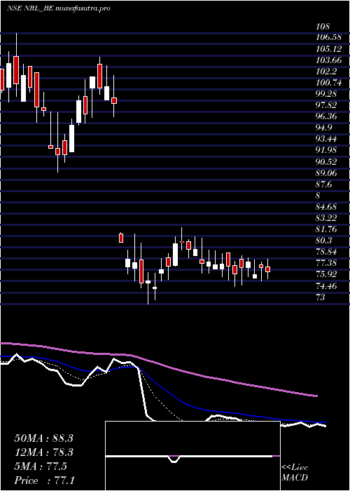Screen dimensions: 350x491
Task: Select the 80.3 price axis label
Action: [x=324, y=241]
